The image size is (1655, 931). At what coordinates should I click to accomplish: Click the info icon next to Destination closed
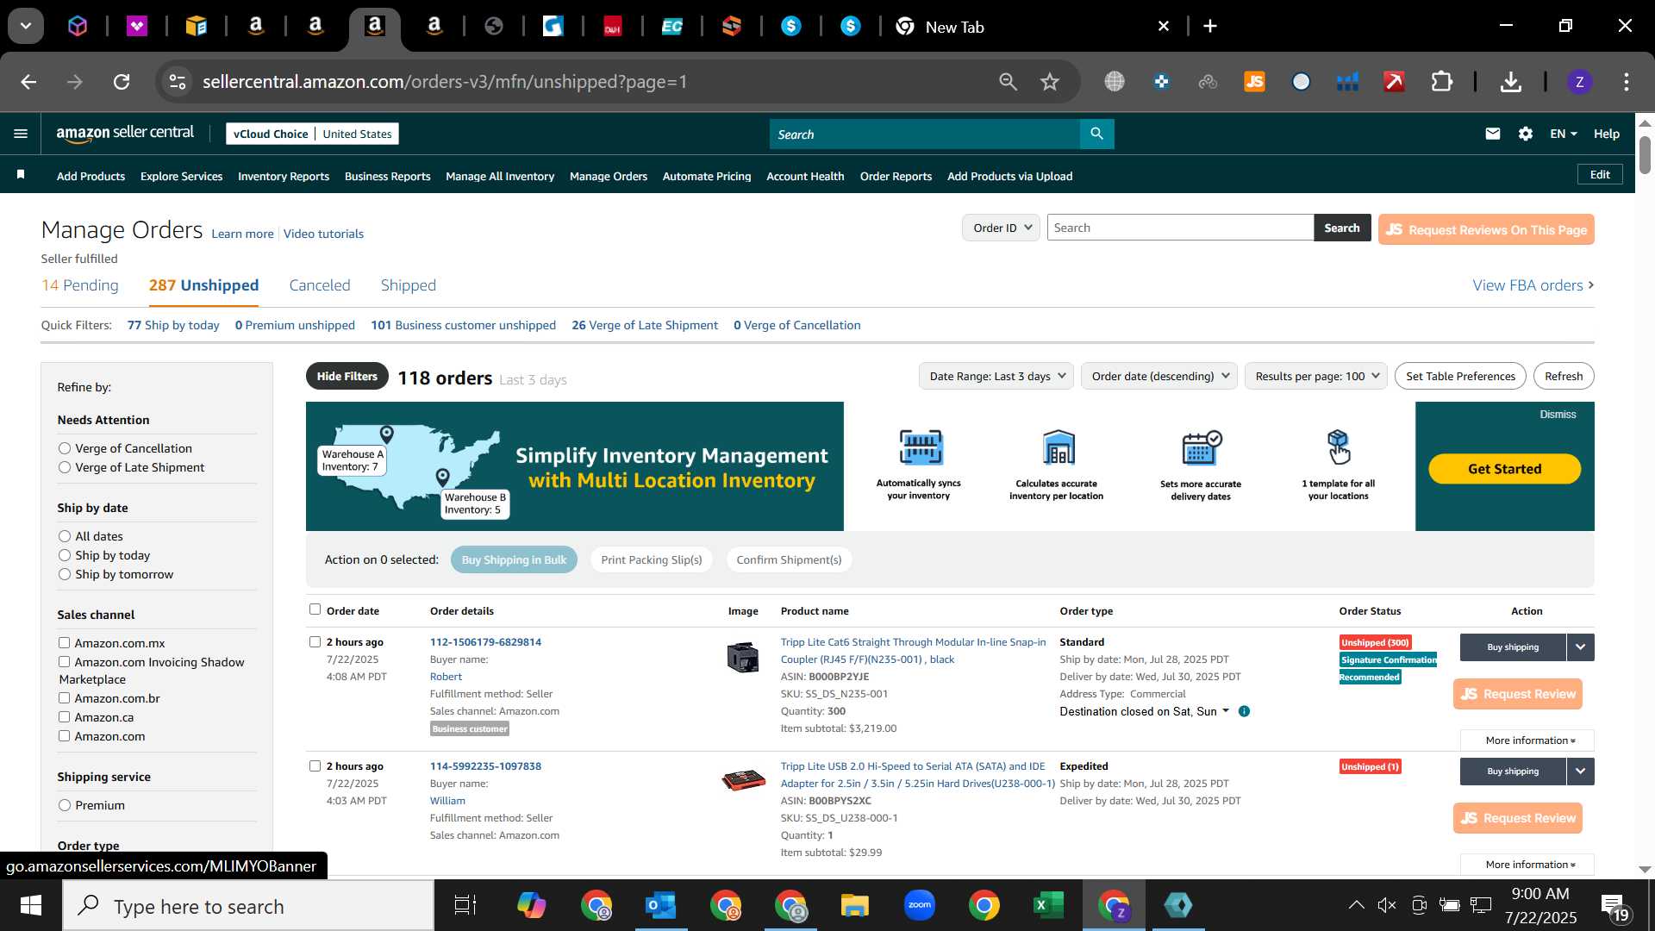(x=1244, y=711)
